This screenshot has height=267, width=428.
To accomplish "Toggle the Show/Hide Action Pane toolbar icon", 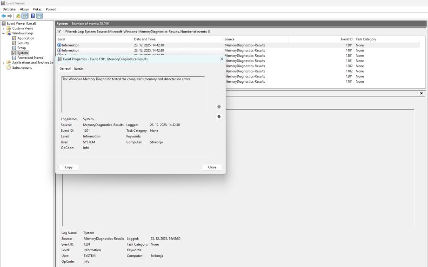I will pos(40,16).
